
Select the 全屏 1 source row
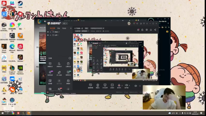pos(59,35)
